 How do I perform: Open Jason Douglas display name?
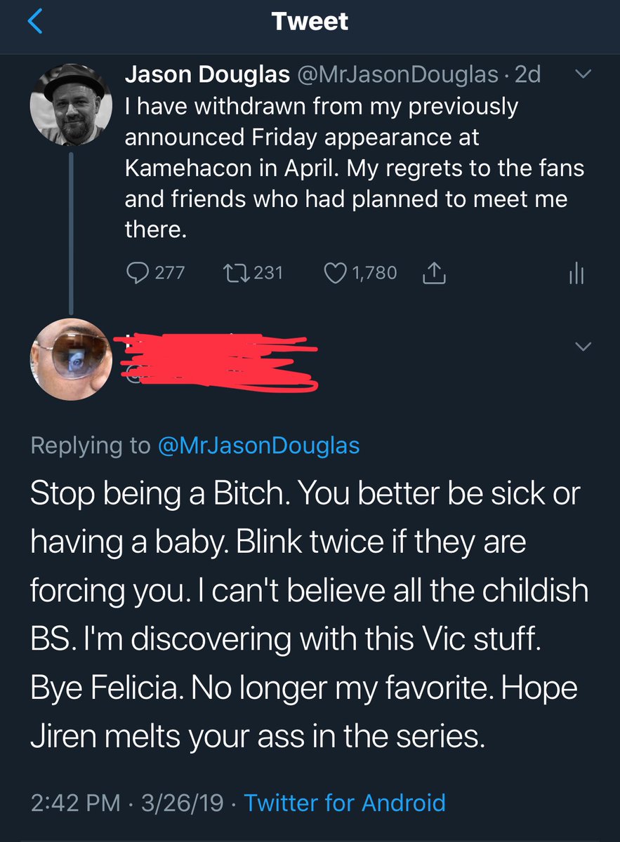coord(208,74)
